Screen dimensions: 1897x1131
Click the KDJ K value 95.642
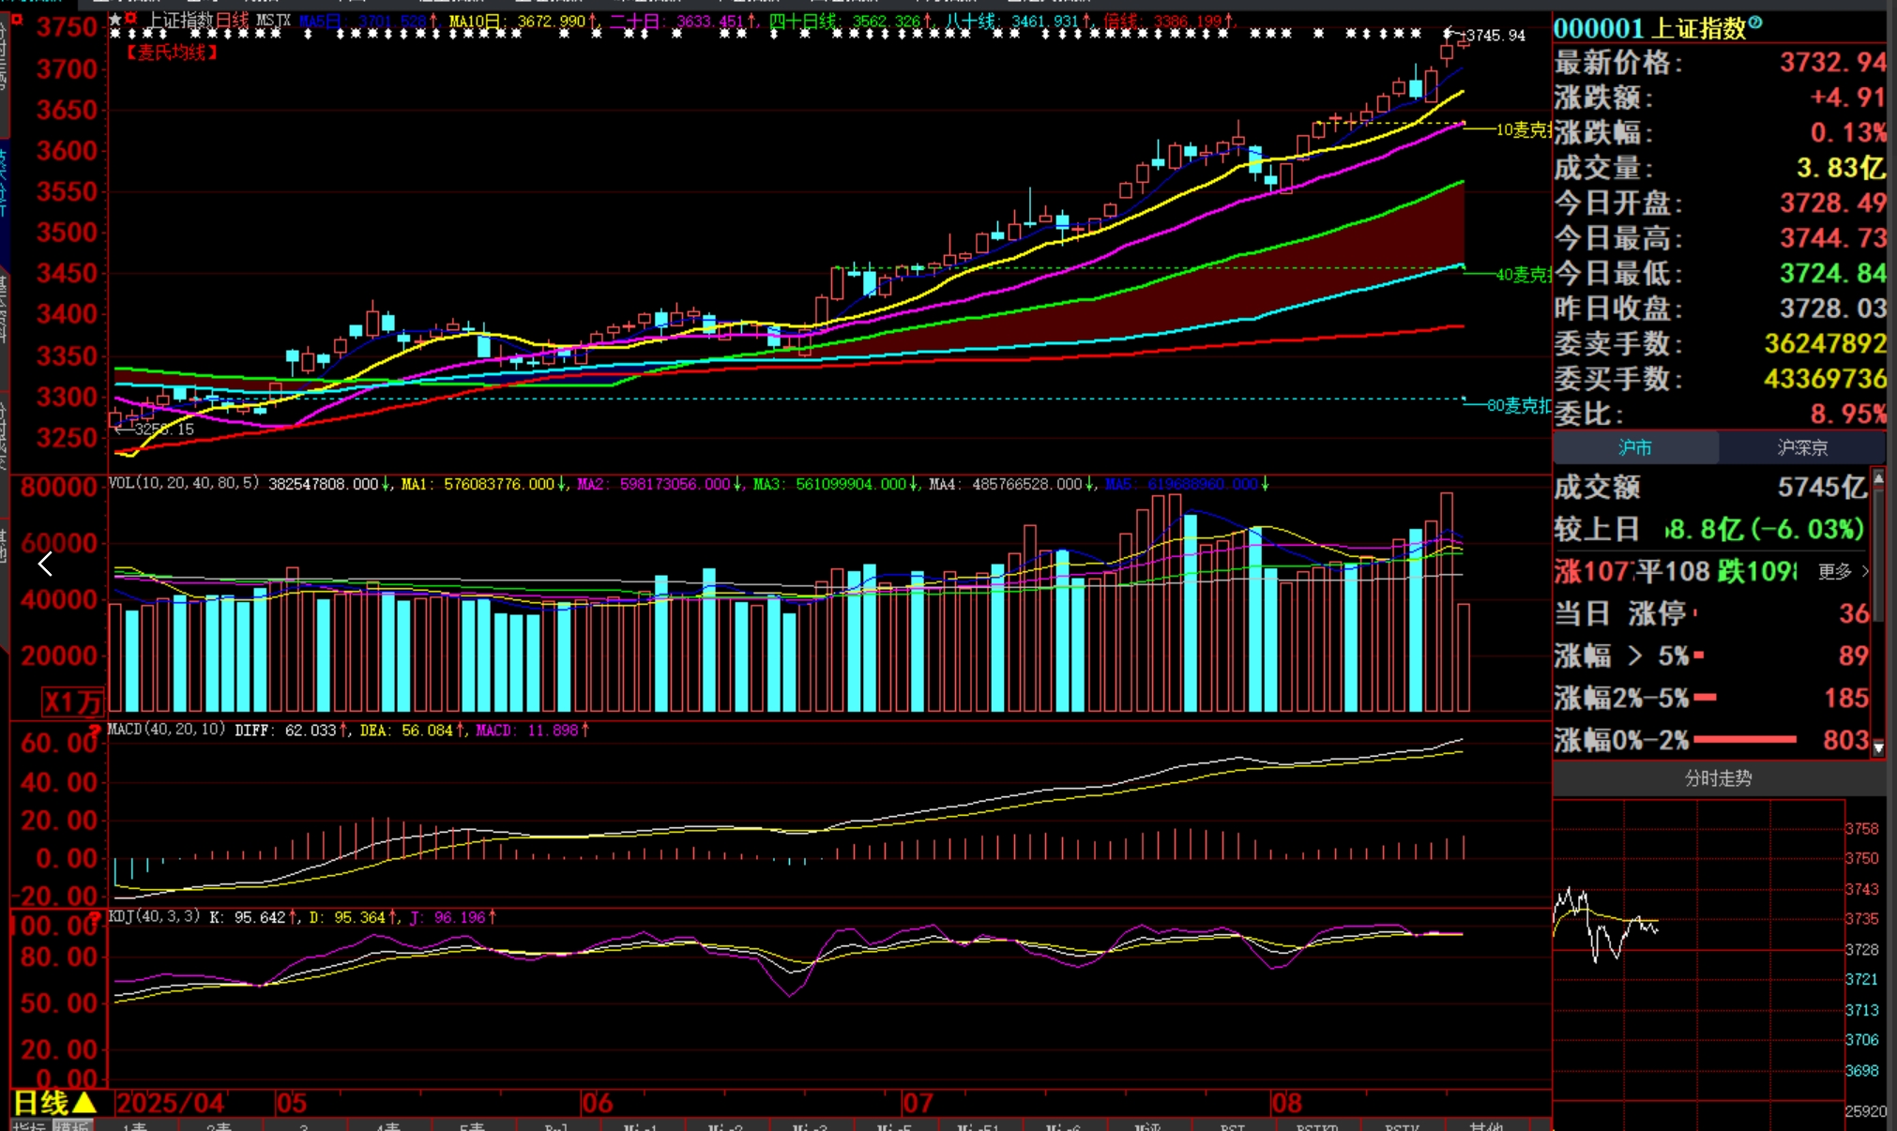click(260, 917)
